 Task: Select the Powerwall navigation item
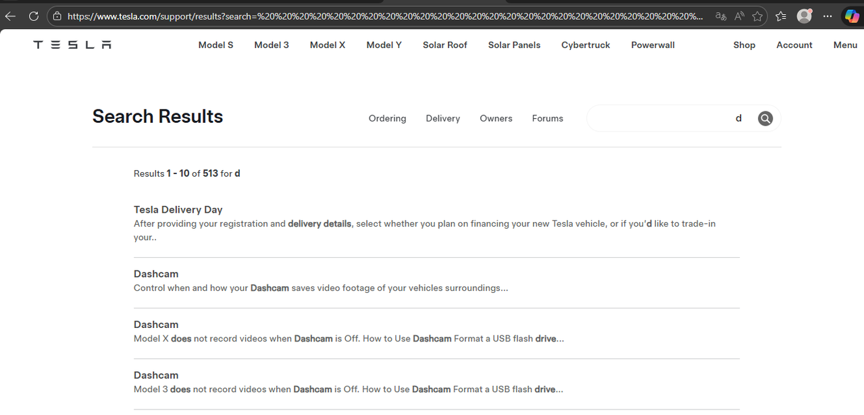[x=653, y=45]
